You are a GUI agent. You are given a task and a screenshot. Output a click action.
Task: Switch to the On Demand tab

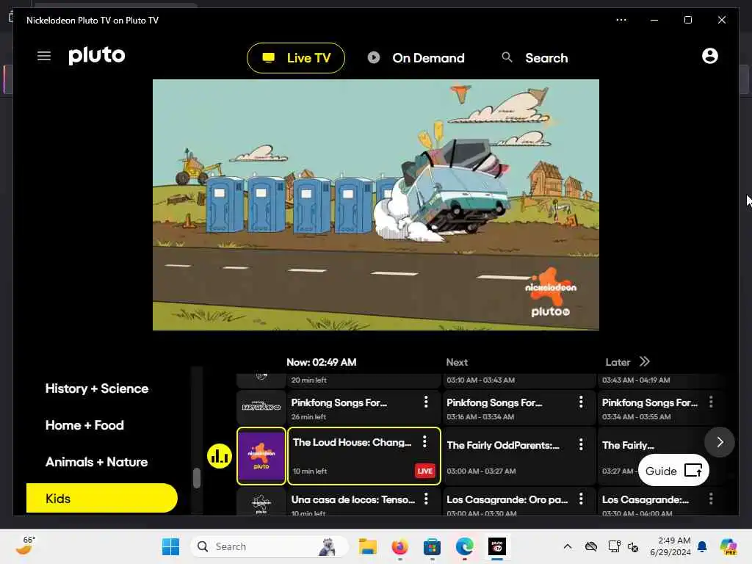tap(416, 58)
